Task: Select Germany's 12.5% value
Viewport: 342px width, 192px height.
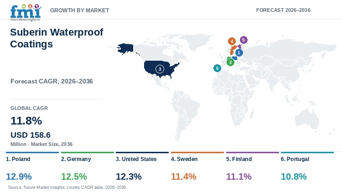Action: (74, 176)
